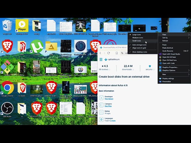Choose Open with Visual Studio

click(174, 54)
